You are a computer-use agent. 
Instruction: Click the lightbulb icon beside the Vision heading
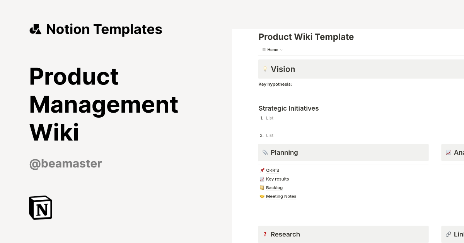(265, 69)
